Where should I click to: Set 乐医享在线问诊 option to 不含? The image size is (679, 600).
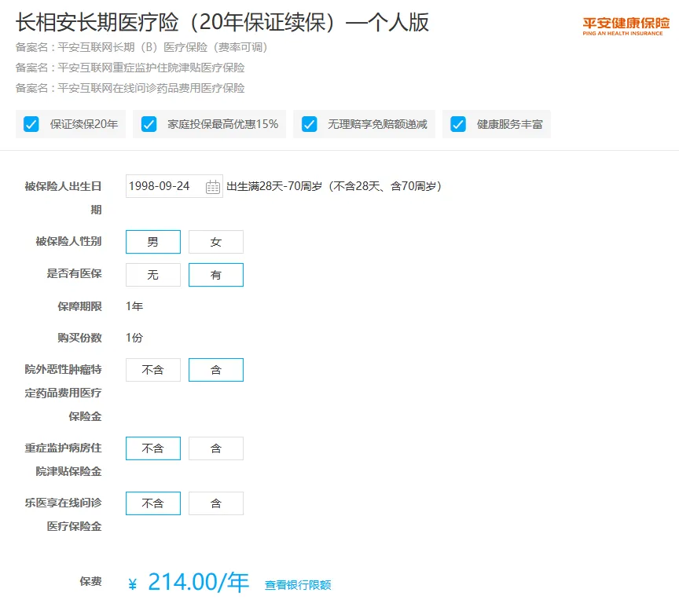tap(153, 503)
